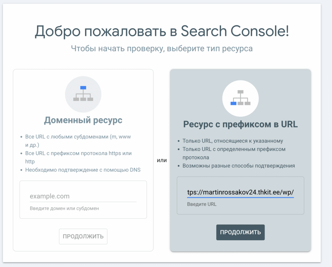The height and width of the screenshot is (267, 332).
Task: Click the example.com domain input field
Action: pos(83,196)
